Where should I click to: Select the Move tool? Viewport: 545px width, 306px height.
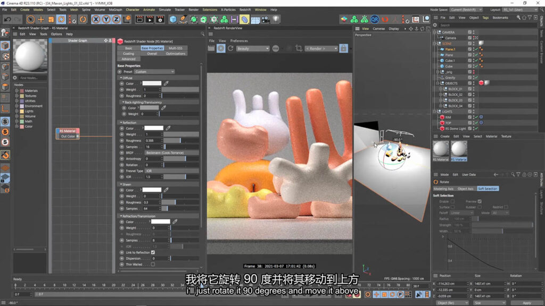41,20
